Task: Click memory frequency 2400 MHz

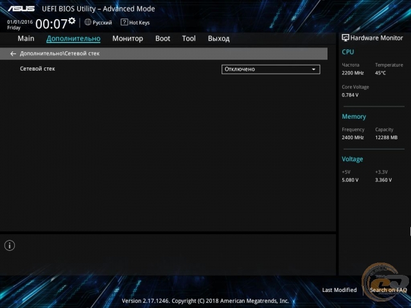Action: click(353, 137)
